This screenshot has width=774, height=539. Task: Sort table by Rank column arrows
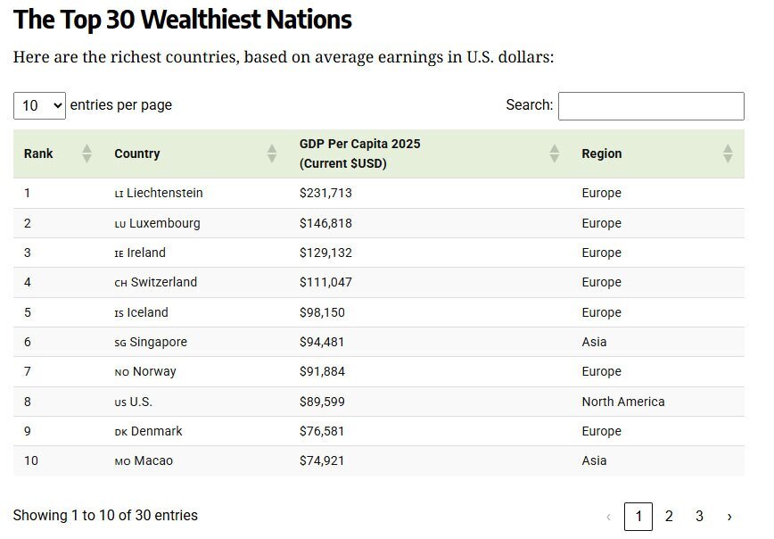(86, 153)
